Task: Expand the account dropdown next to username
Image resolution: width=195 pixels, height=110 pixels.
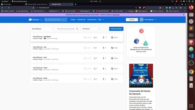Action: click(x=156, y=20)
